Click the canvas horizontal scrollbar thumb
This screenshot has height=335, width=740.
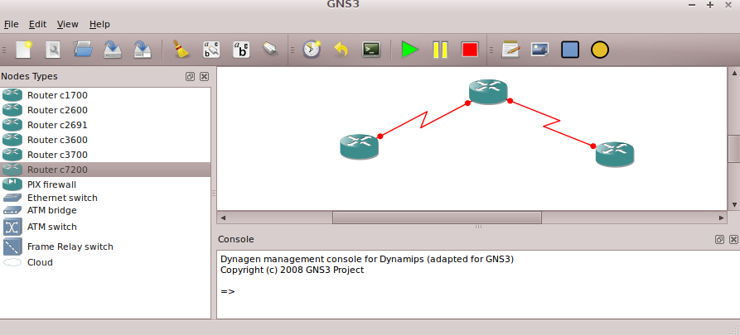437,218
